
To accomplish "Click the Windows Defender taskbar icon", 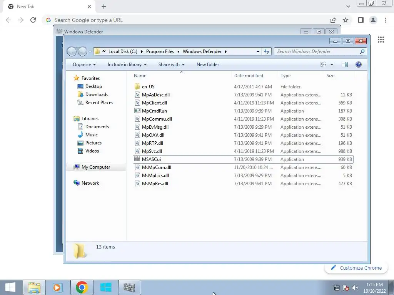I will [129, 287].
